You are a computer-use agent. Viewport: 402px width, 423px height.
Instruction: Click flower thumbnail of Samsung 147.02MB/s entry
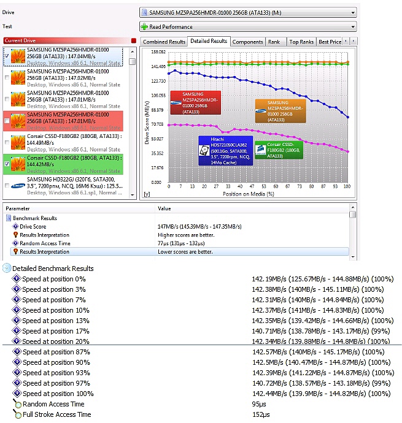coord(18,78)
